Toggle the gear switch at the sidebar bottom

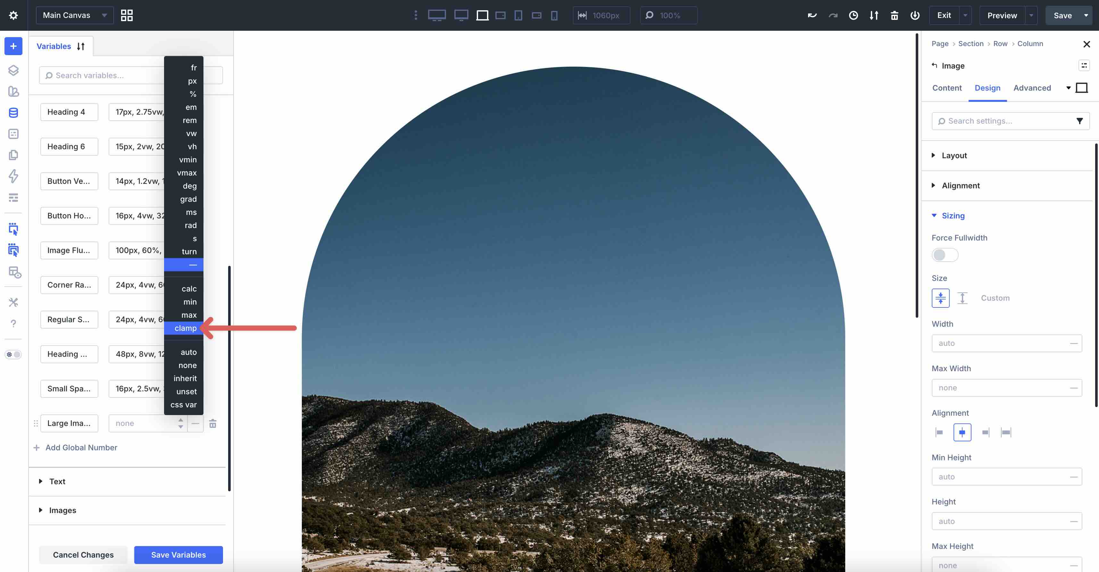pyautogui.click(x=13, y=355)
